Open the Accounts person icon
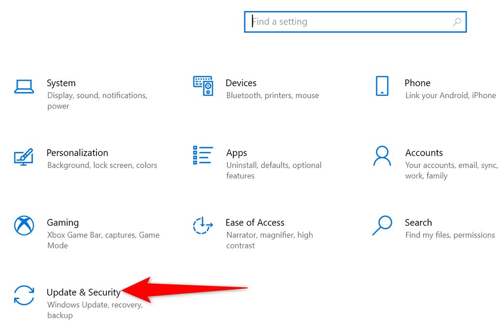Screen dimensions: 504x326 [x=382, y=156]
